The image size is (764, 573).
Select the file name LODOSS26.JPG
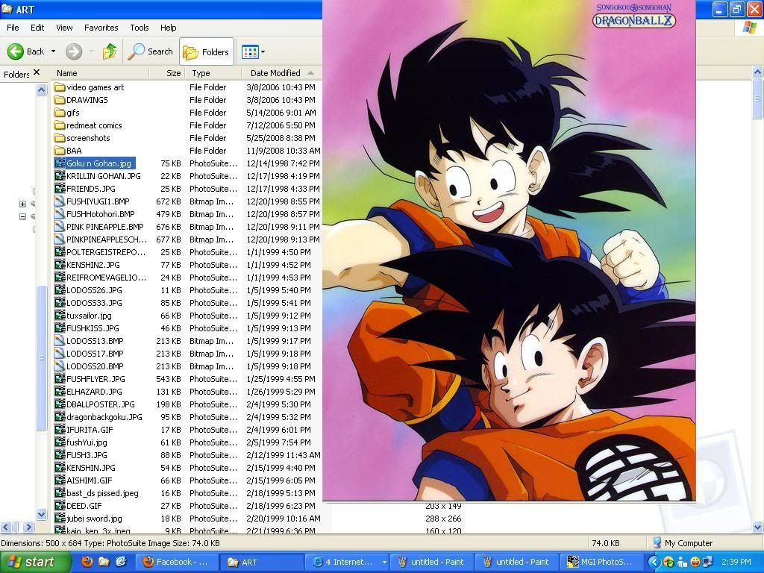coord(94,290)
